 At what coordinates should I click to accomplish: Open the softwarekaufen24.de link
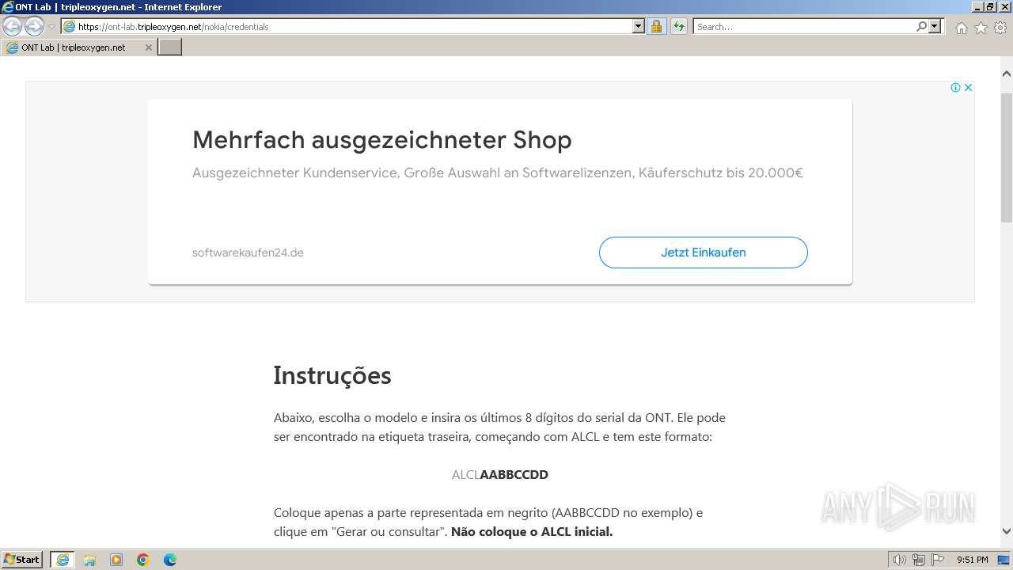(x=248, y=253)
